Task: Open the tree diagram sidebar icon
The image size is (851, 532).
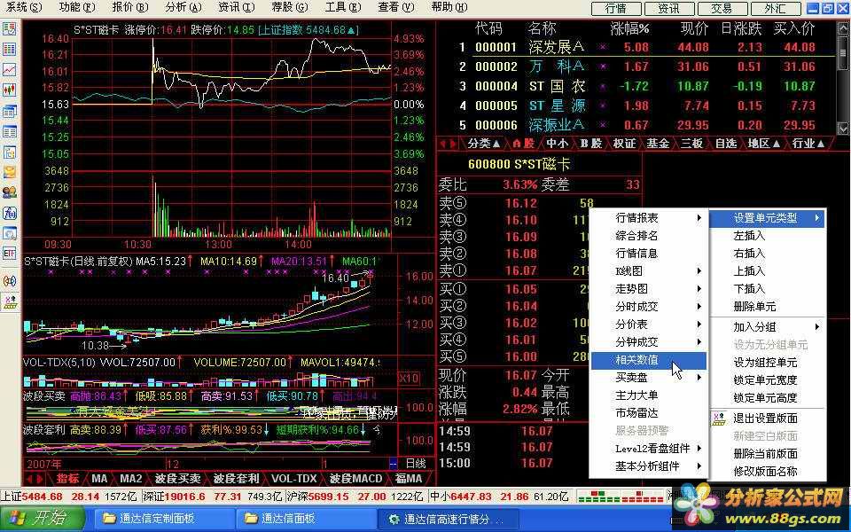Action: tap(9, 153)
